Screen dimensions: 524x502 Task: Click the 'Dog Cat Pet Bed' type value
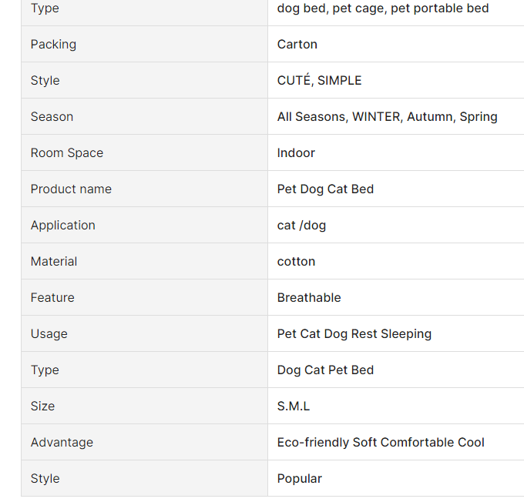tap(325, 370)
